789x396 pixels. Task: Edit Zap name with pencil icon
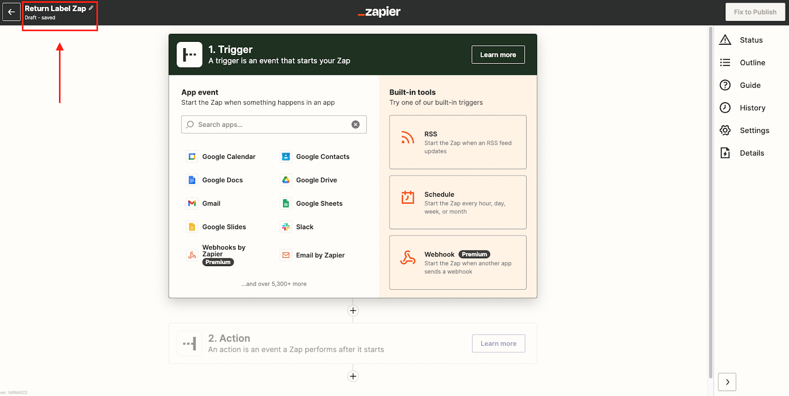coord(91,8)
